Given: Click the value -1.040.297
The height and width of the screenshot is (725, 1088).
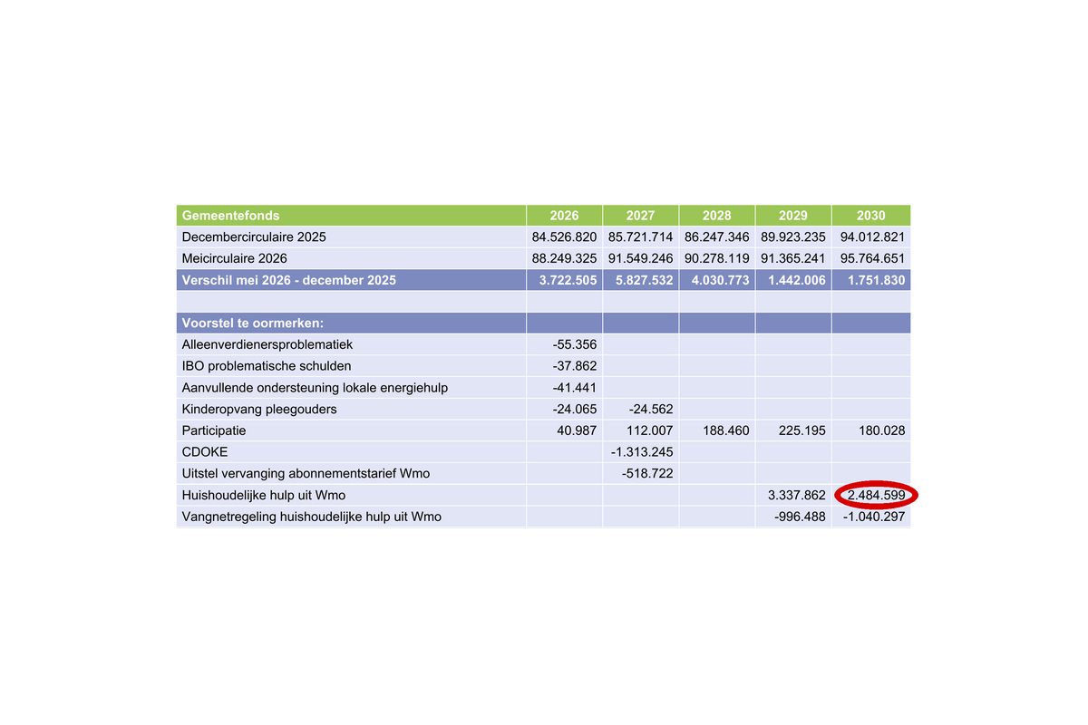Looking at the screenshot, I should [x=875, y=517].
